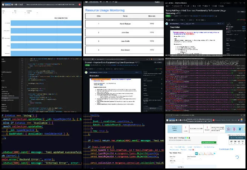Click the blue info icon beside Tasks and Timelogs
The image size is (247, 170).
coord(186,138)
